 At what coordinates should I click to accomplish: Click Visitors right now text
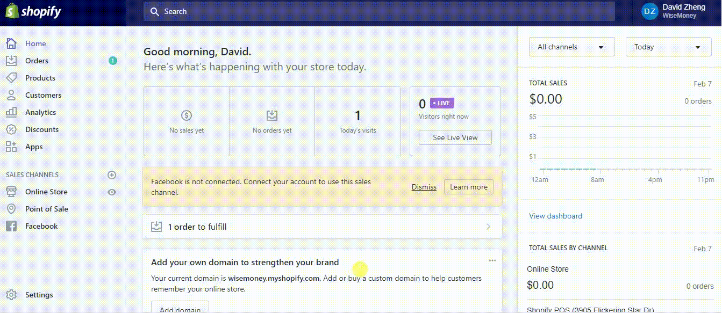pyautogui.click(x=444, y=117)
